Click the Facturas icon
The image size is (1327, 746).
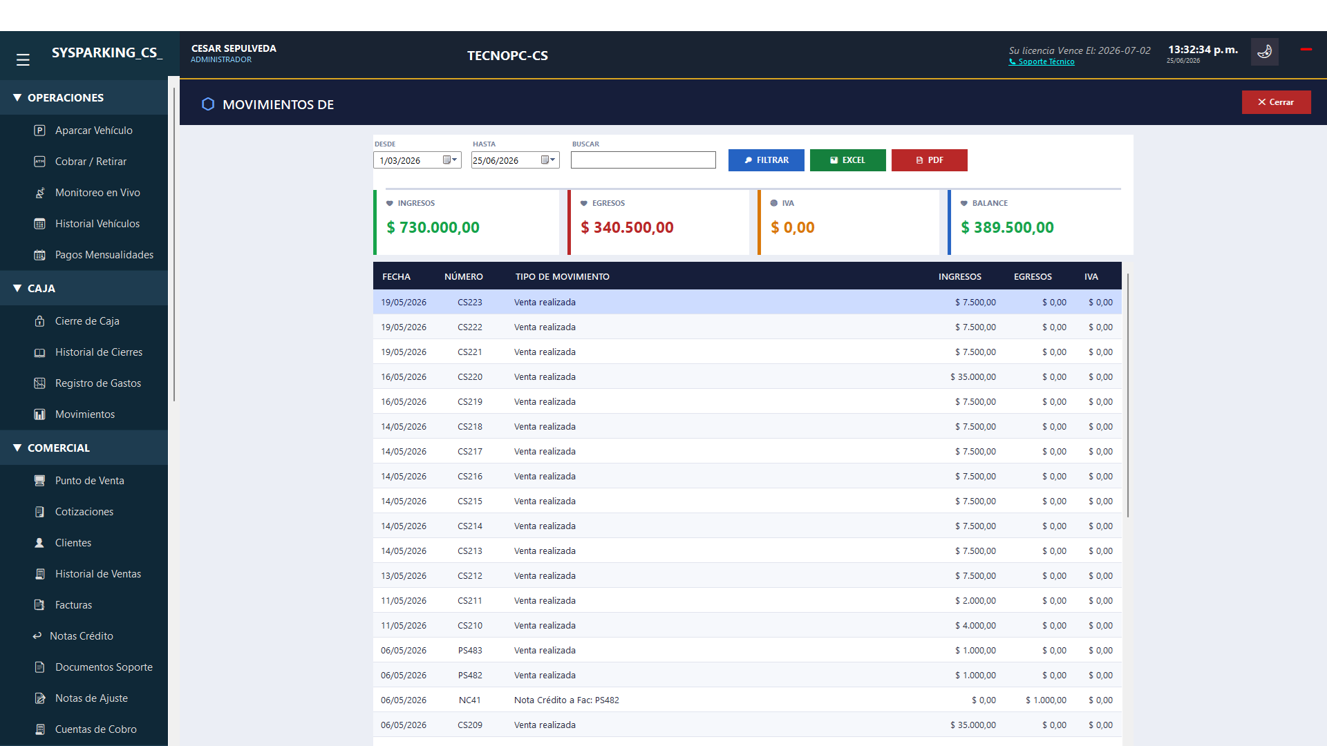pyautogui.click(x=39, y=605)
